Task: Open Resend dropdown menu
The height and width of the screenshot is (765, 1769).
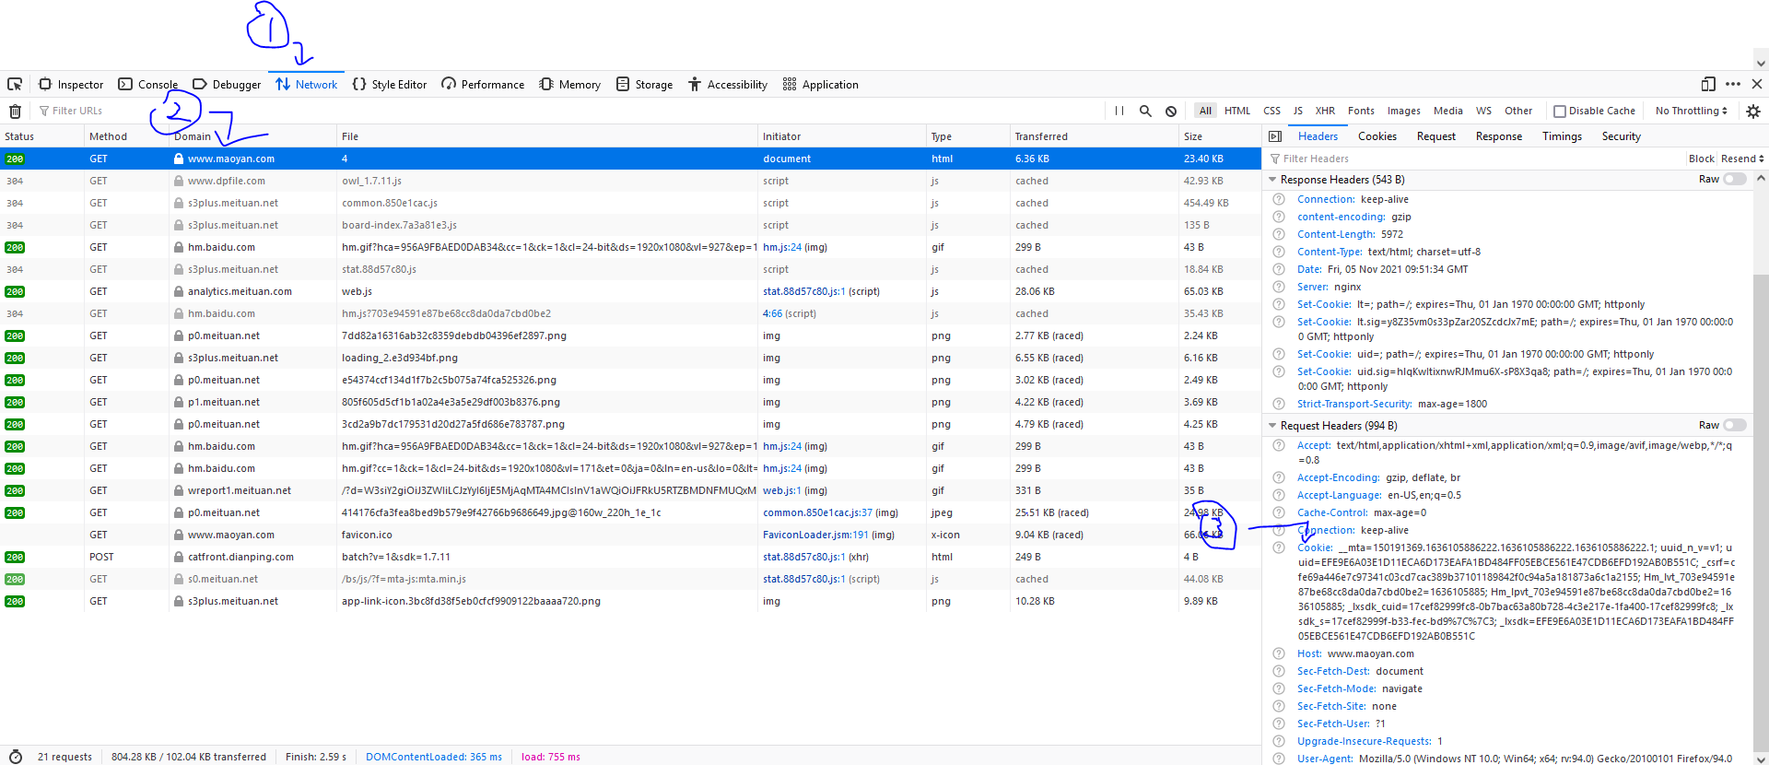Action: 1741,159
